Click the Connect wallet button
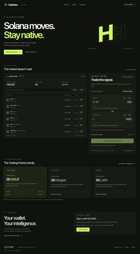Screen dimensions: 140x254 click(x=127, y=92)
